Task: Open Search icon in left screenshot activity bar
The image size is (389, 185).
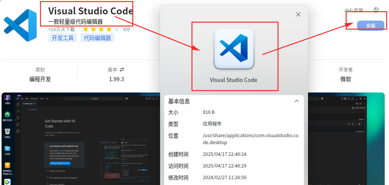Action: click(x=18, y=111)
